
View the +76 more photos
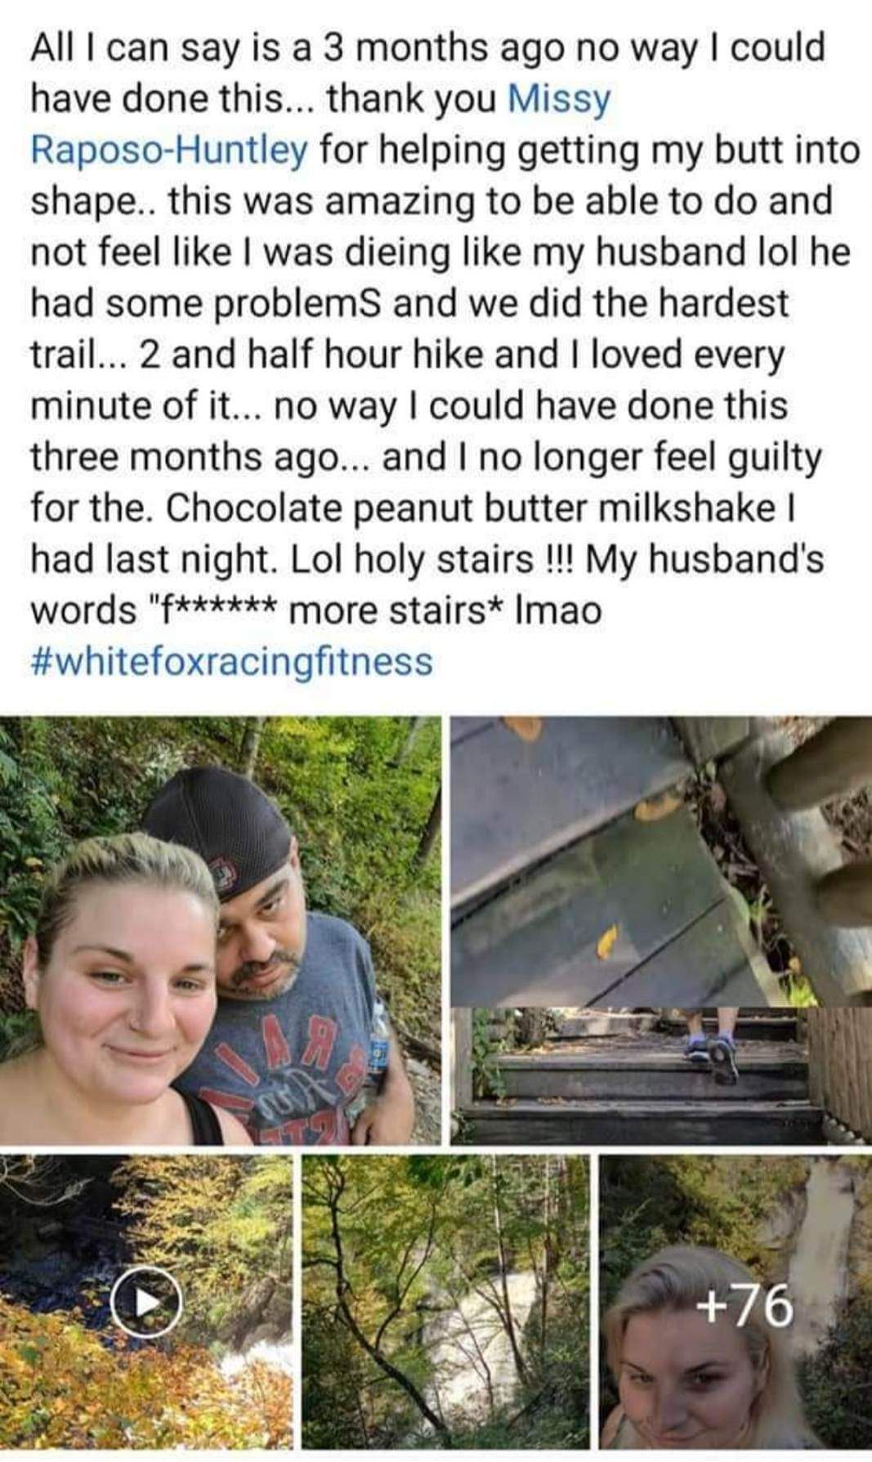pyautogui.click(x=744, y=1306)
